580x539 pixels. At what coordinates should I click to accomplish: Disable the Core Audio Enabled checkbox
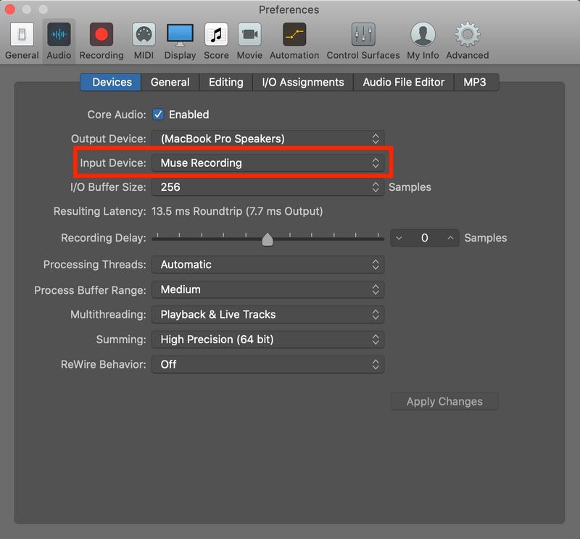[x=157, y=114]
